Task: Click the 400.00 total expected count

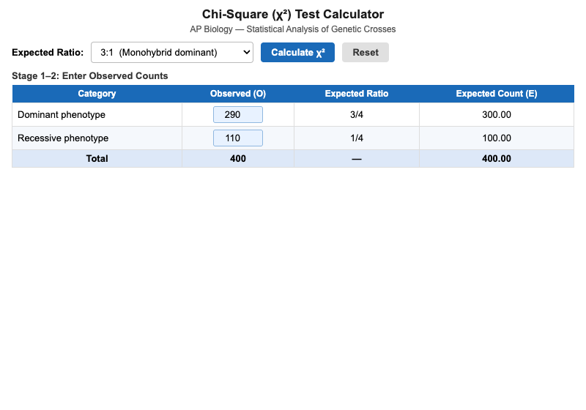Action: click(x=496, y=159)
